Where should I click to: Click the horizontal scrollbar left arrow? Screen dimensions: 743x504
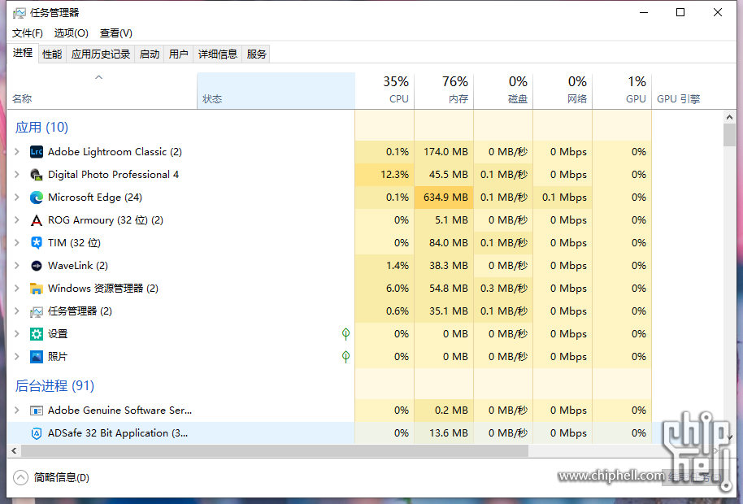[14, 451]
